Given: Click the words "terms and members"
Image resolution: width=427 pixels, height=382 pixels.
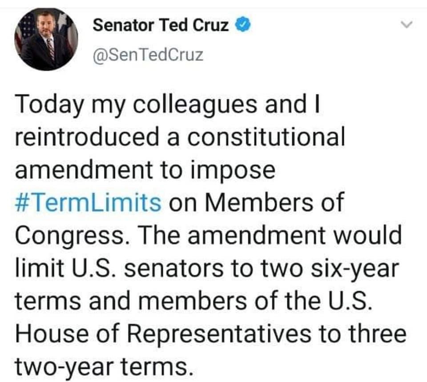Looking at the screenshot, I should point(131,301).
